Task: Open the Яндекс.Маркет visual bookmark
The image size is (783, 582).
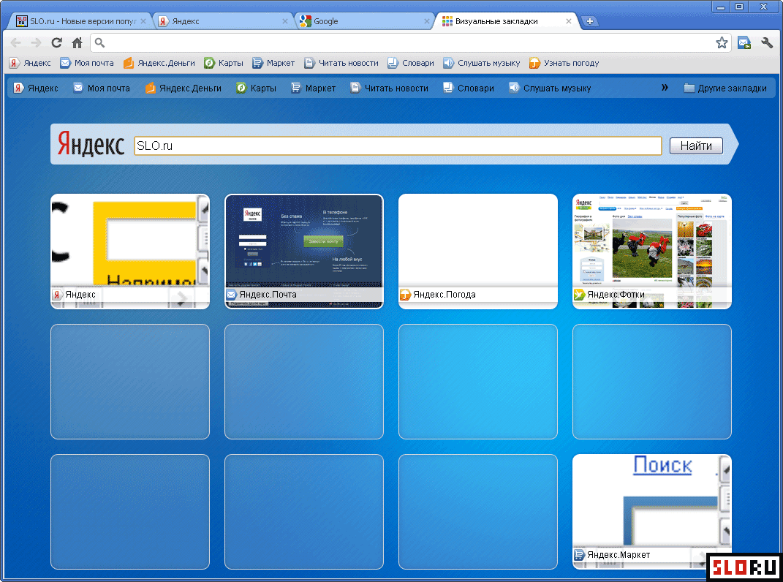Action: pyautogui.click(x=651, y=511)
